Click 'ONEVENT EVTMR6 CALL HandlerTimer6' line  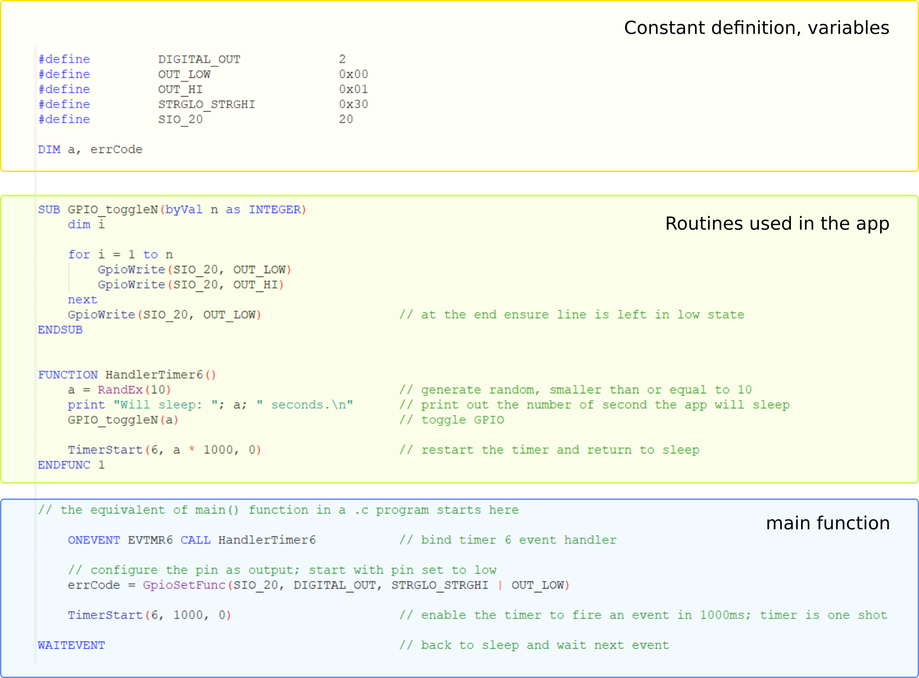(x=192, y=540)
